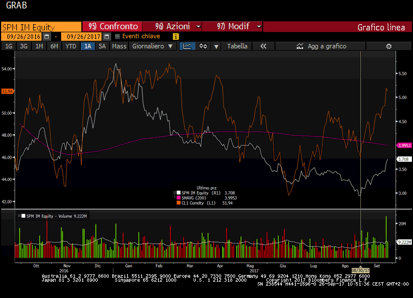Click the white Volume legend swatch
Viewport: 413px width, 298px height.
(x=23, y=216)
